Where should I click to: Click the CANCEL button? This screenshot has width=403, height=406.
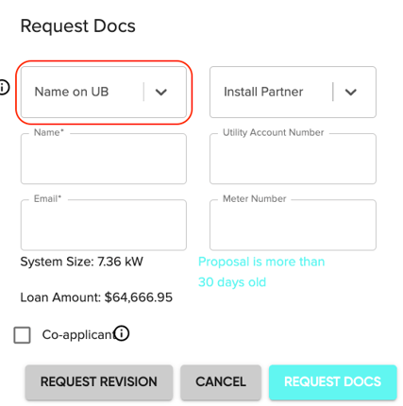point(221,382)
